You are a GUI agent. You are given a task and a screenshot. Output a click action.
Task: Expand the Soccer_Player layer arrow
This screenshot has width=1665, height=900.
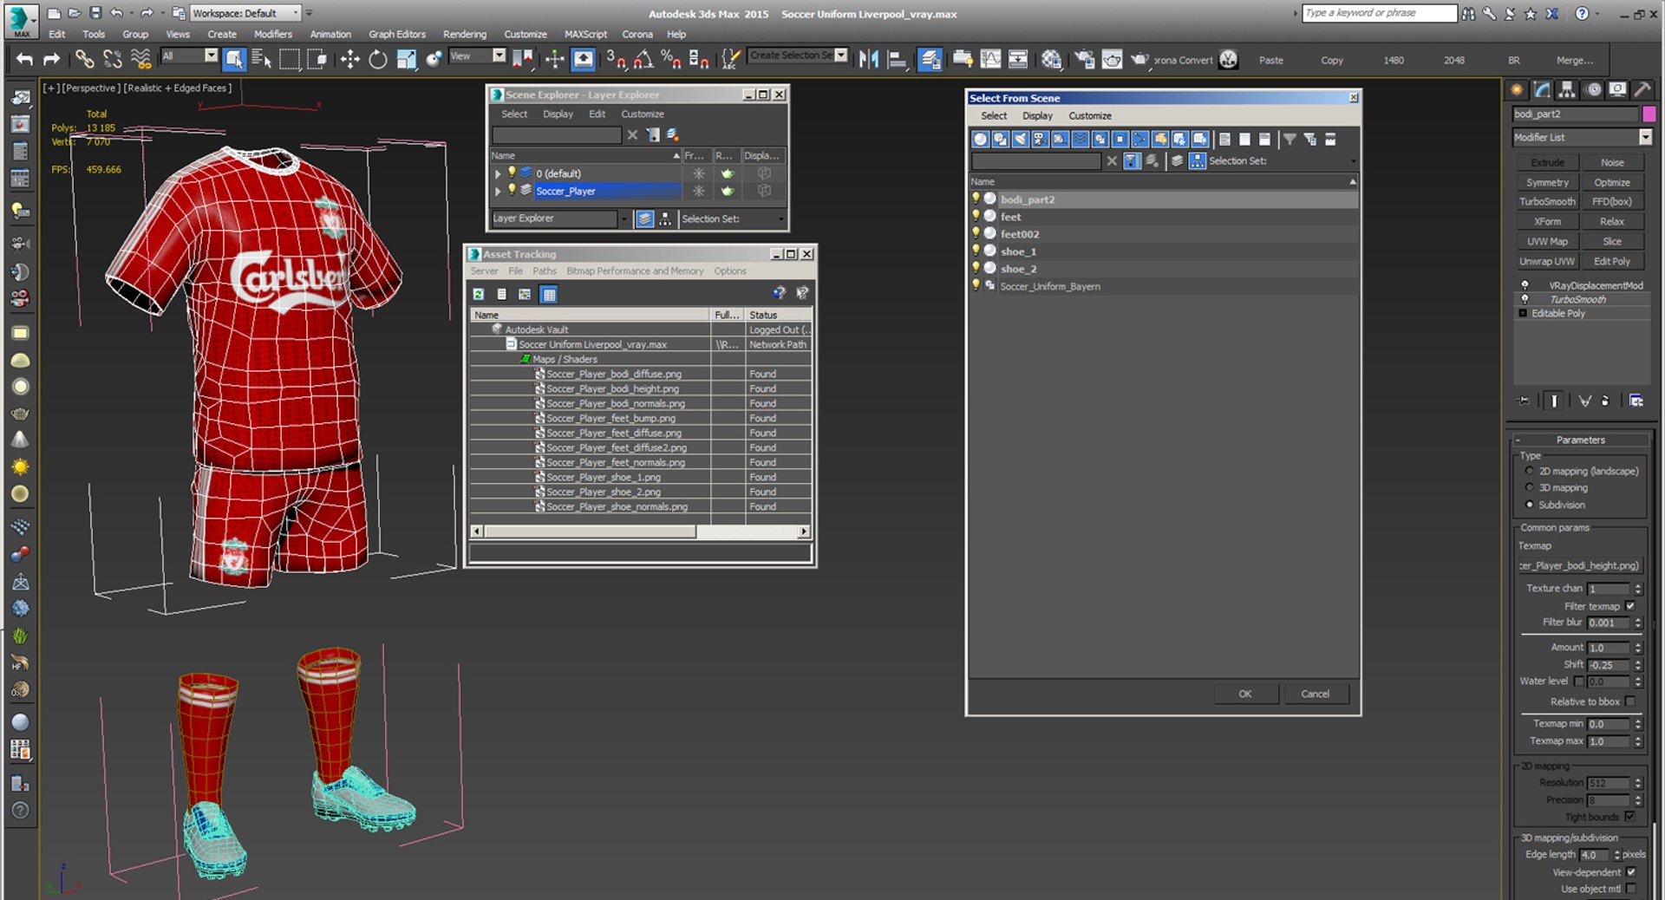[498, 191]
